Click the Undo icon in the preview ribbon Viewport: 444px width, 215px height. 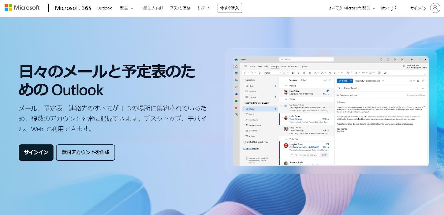click(245, 73)
